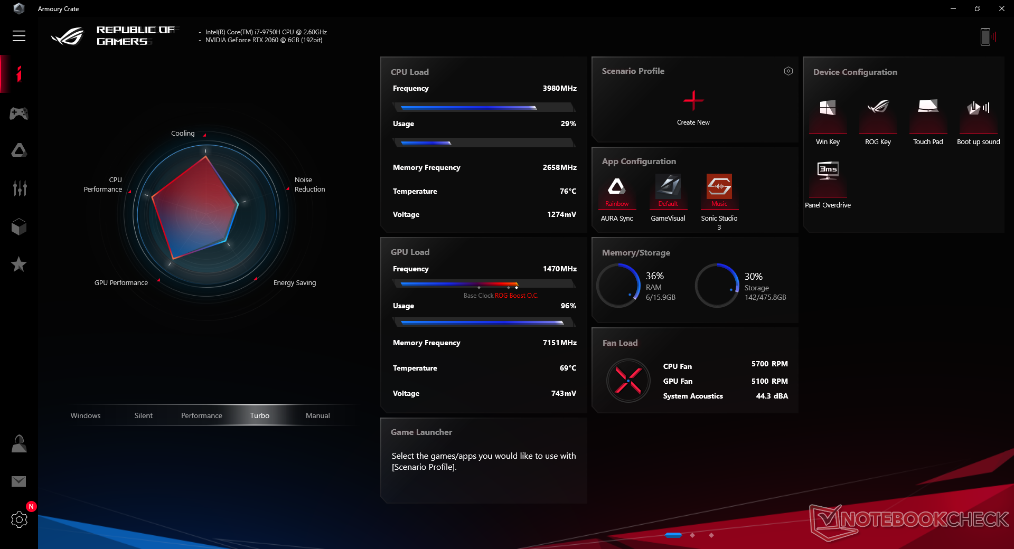Click the GPU Performance radar label
Viewport: 1014px width, 549px height.
pyautogui.click(x=121, y=283)
